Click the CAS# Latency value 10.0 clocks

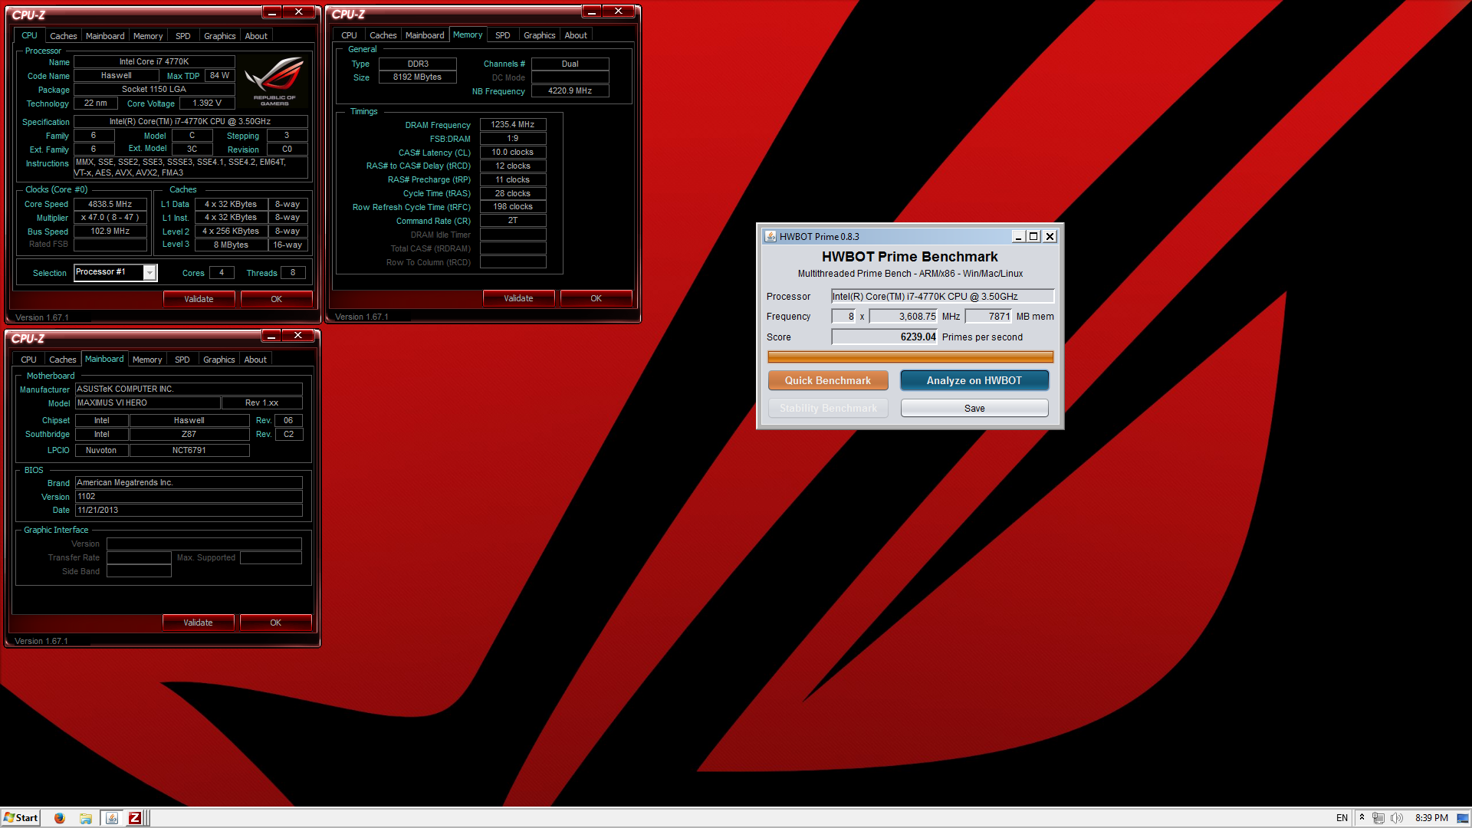click(513, 152)
